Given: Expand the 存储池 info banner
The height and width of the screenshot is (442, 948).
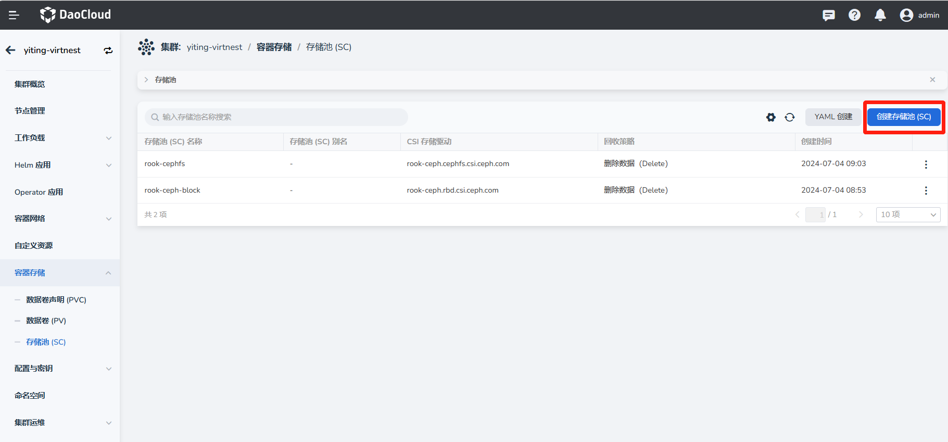Looking at the screenshot, I should coord(146,80).
